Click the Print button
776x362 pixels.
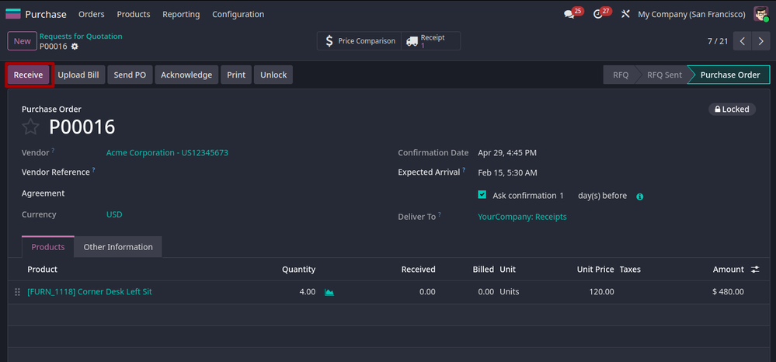point(236,75)
